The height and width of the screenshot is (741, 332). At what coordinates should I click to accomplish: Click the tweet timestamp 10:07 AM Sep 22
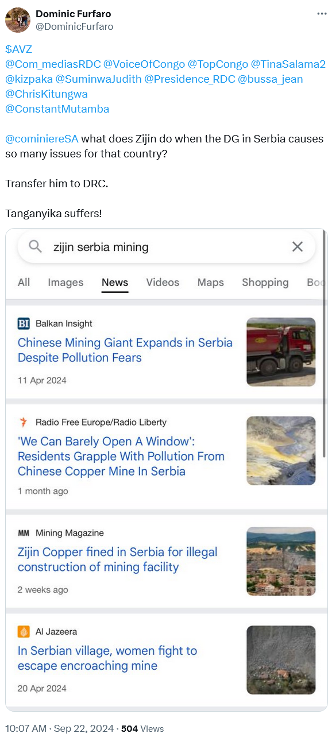point(60,728)
